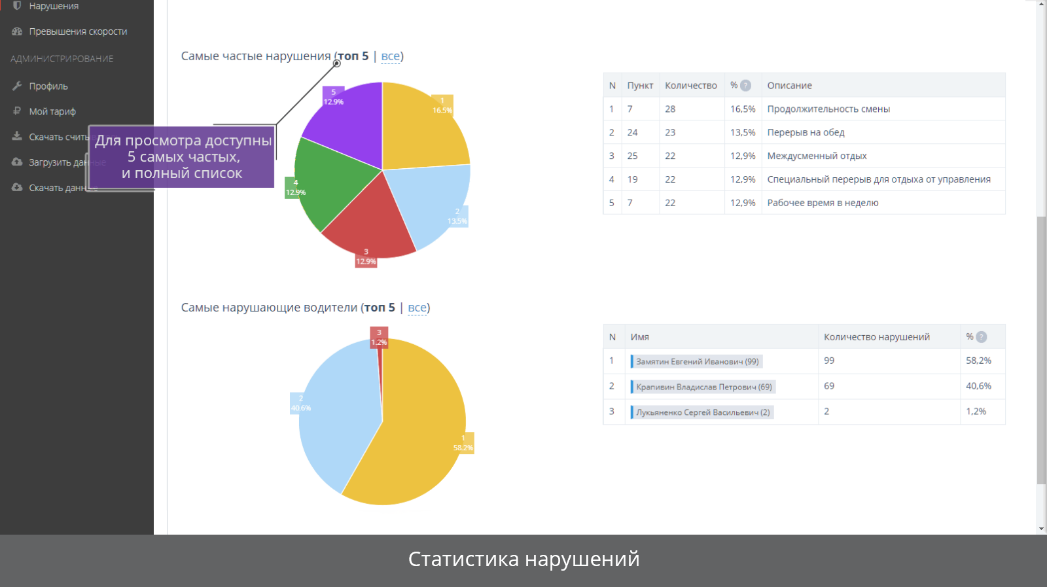Screen dimensions: 1047x587
Task: Click the page vertical scrollbar thumb
Action: (1041, 350)
